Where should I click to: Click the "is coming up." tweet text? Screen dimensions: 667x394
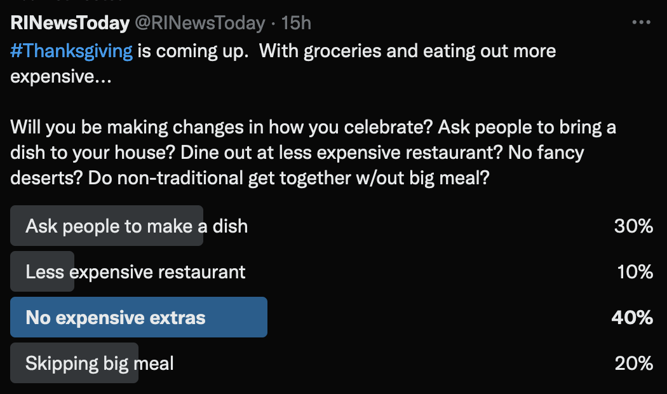point(192,51)
